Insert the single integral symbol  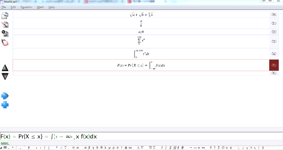click(x=166, y=148)
